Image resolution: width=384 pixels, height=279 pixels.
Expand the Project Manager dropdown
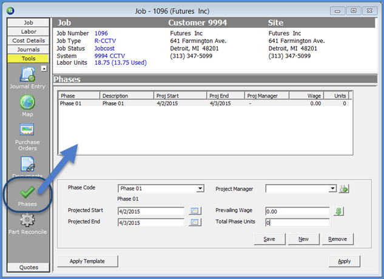332,188
